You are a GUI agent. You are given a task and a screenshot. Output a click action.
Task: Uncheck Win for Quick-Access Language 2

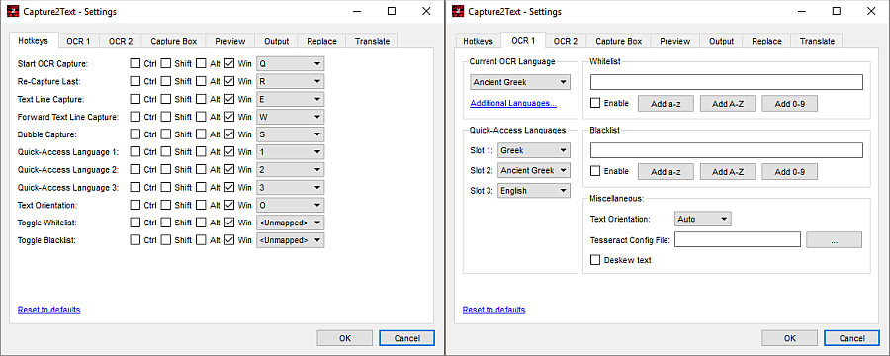click(229, 170)
